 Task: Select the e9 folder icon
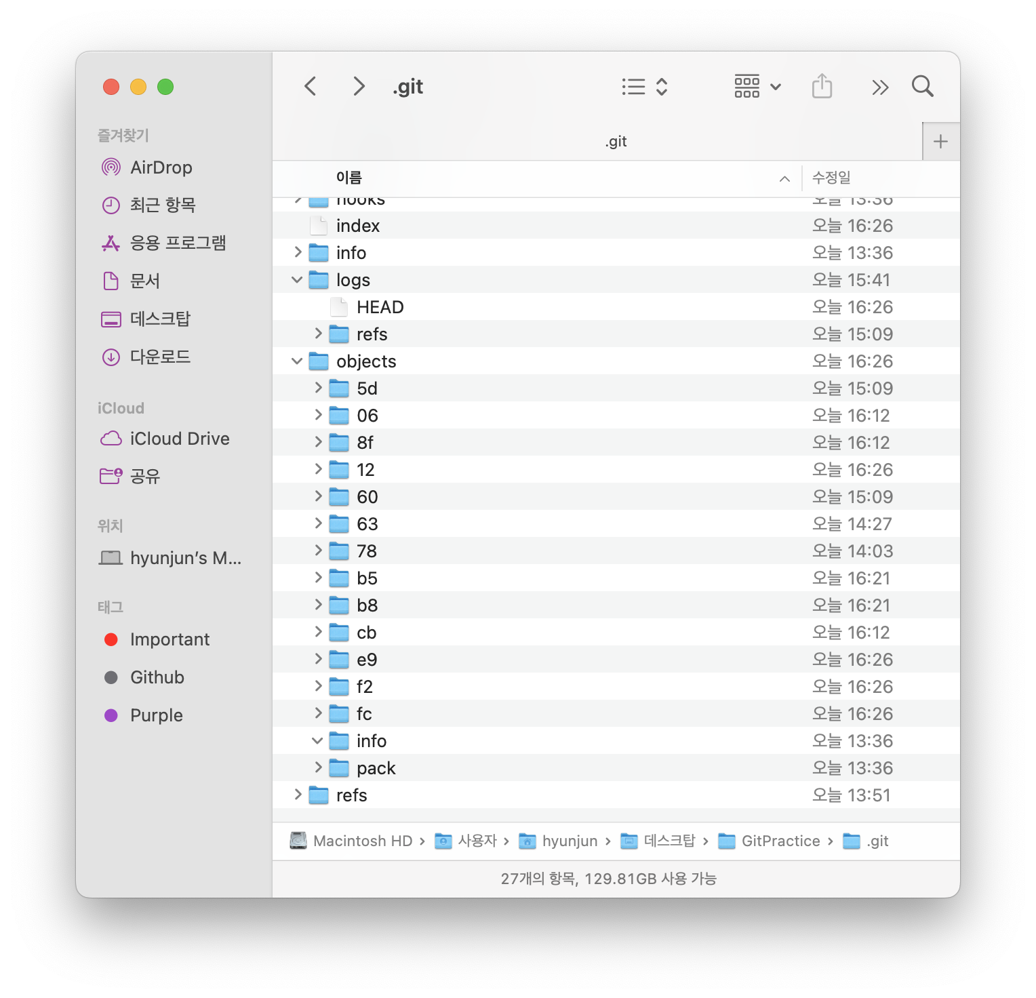(x=339, y=660)
